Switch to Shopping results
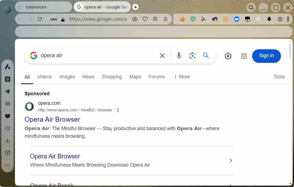The image size is (294, 187). click(112, 77)
